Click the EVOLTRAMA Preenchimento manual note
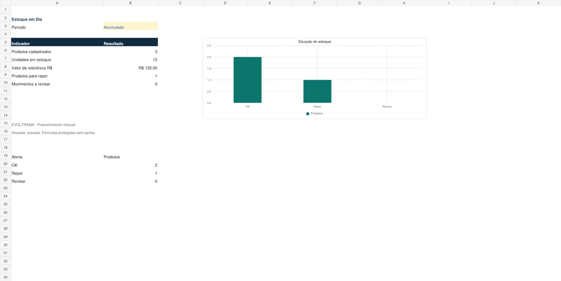Viewport: 561px width, 281px height. pos(43,125)
